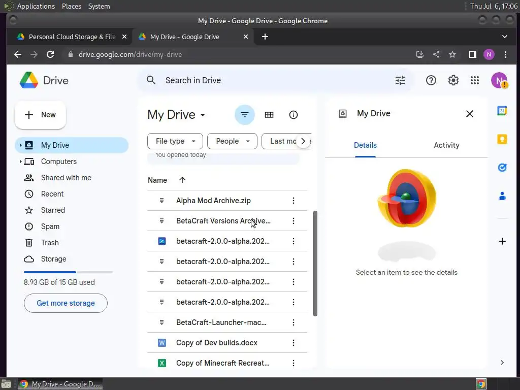Open more actions for Alpha Mod Archive.zip

(293, 201)
